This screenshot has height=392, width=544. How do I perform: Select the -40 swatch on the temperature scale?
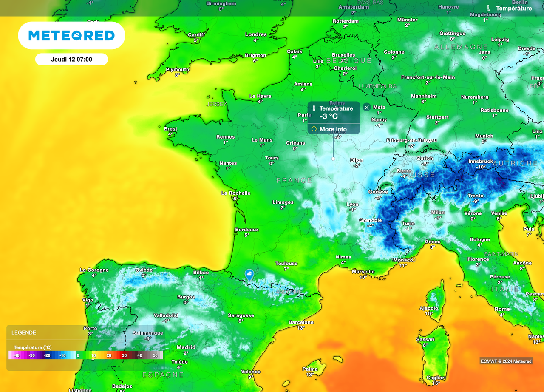17,355
